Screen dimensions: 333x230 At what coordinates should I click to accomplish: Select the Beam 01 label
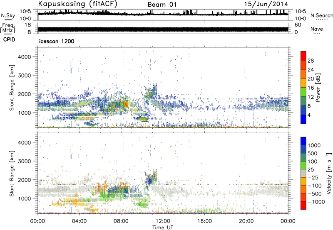[162, 5]
